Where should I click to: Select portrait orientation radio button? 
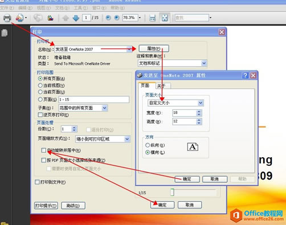tap(148, 145)
